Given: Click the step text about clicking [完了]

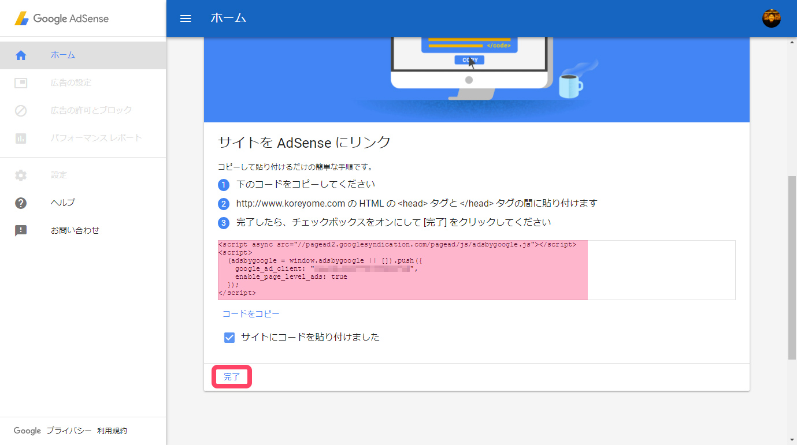Looking at the screenshot, I should pos(394,222).
